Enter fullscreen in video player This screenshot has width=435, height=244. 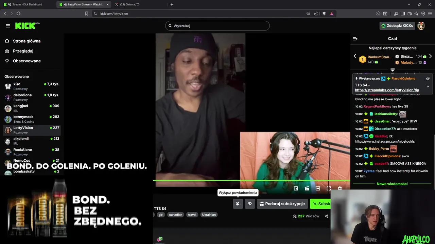pos(329,188)
